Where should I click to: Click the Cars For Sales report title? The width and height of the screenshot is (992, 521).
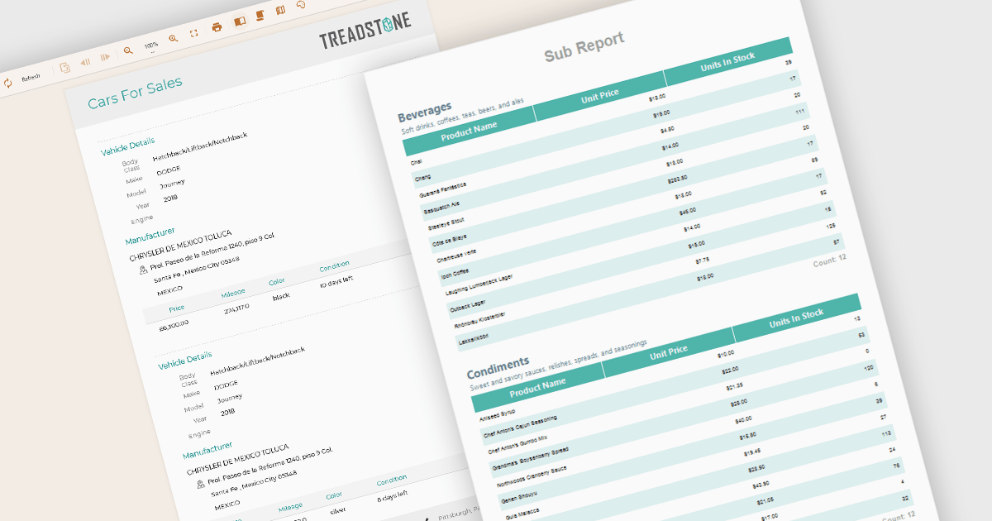(136, 93)
